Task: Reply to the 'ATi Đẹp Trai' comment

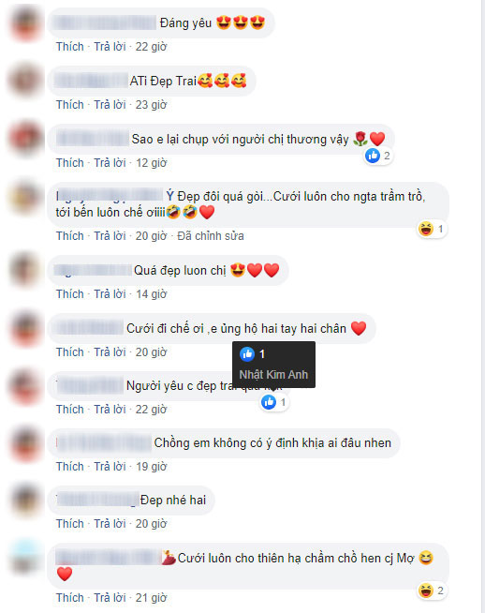Action: coord(110,105)
